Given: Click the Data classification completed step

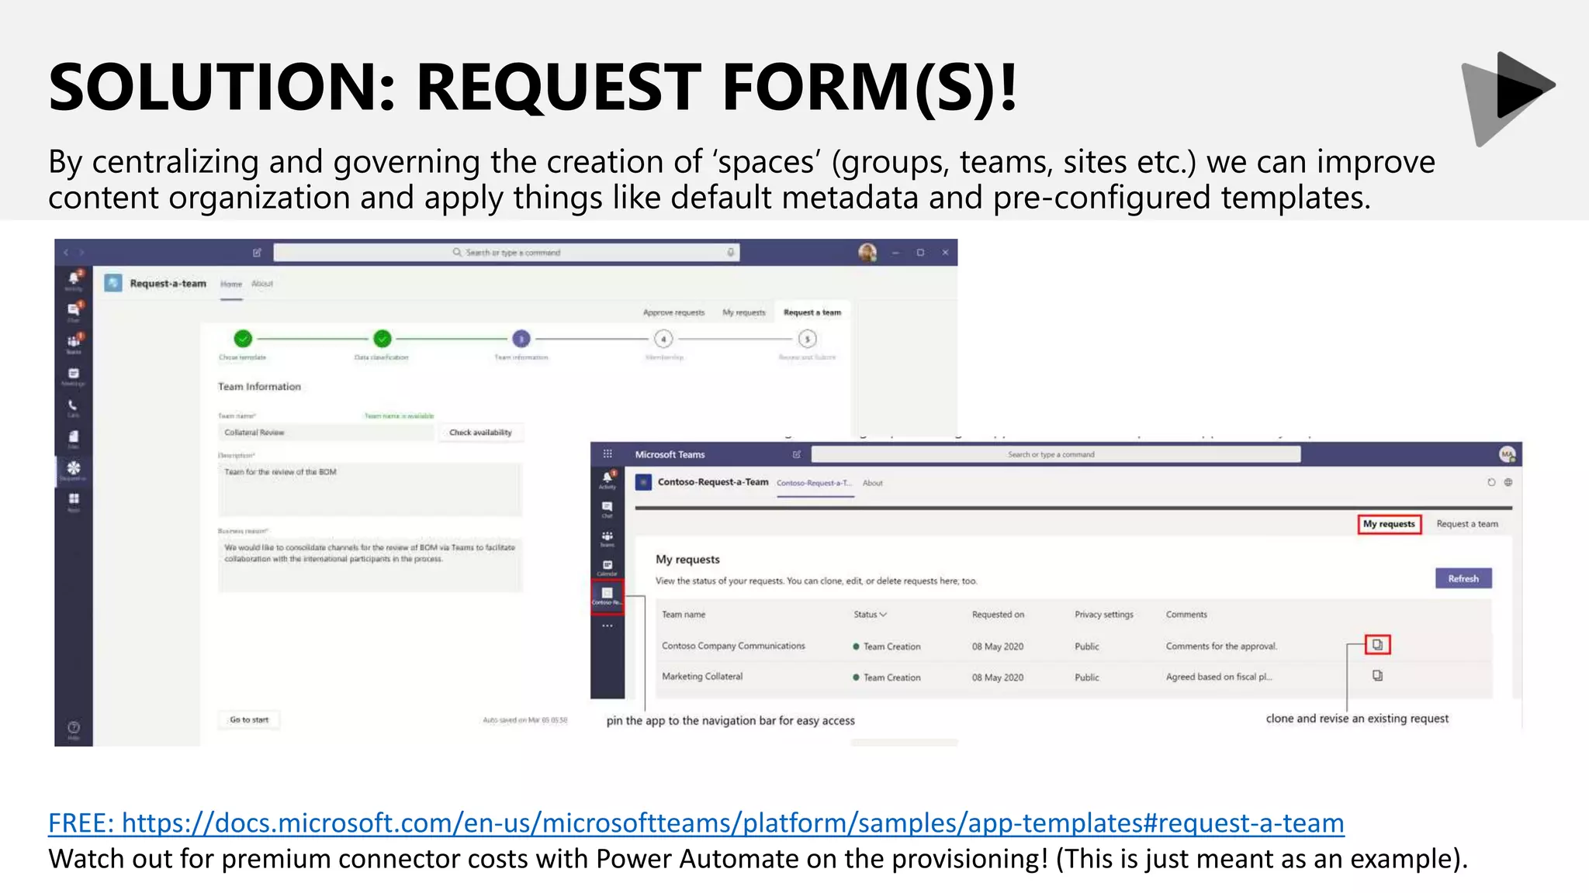Looking at the screenshot, I should point(382,339).
